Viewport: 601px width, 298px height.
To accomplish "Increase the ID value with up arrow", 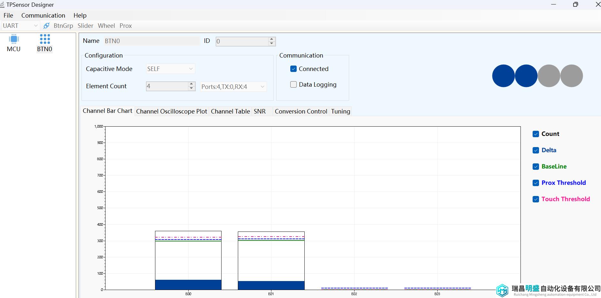I will (272, 39).
